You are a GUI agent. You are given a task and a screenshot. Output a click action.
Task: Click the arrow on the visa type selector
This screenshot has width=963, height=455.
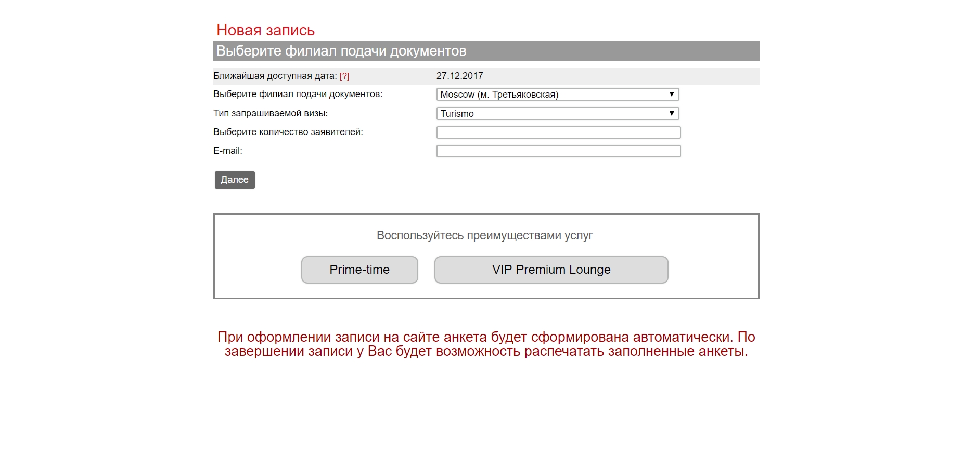pos(672,113)
